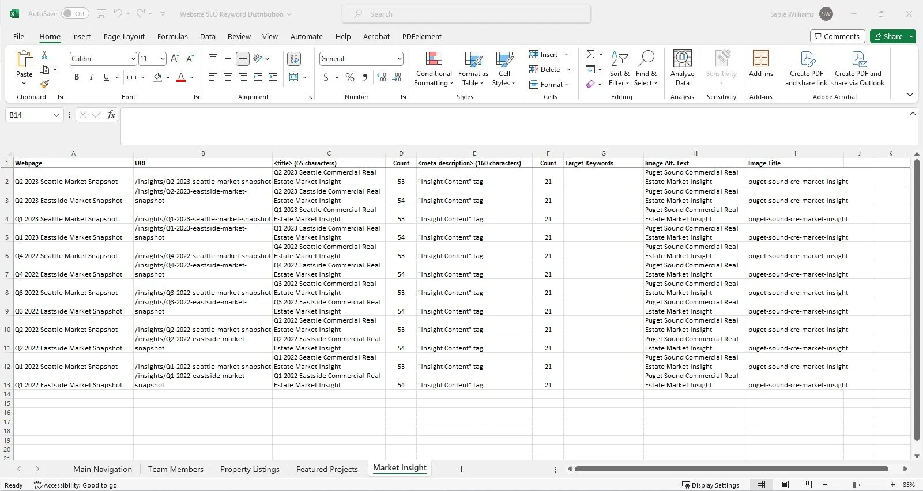Viewport: 923px width, 491px height.
Task: Click Create PDF and share via Outlook
Action: tap(858, 68)
